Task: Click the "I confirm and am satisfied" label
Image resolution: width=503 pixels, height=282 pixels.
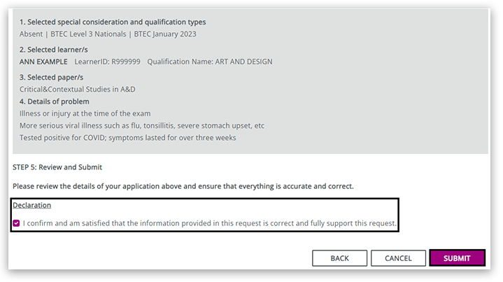Action: 210,224
